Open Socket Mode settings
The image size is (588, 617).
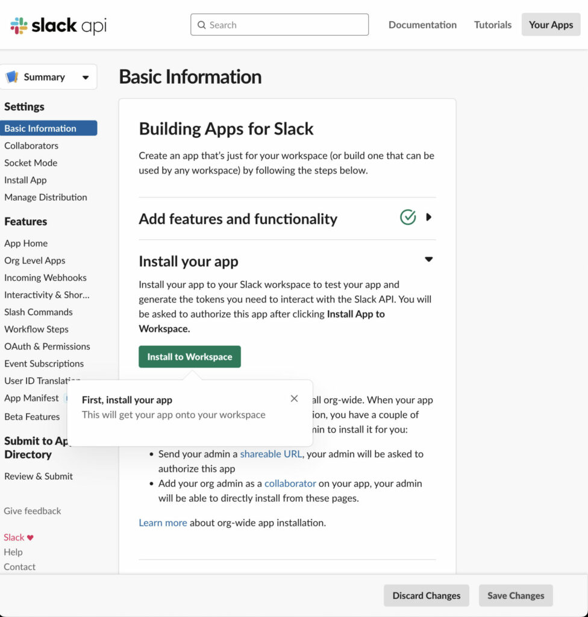(x=31, y=163)
